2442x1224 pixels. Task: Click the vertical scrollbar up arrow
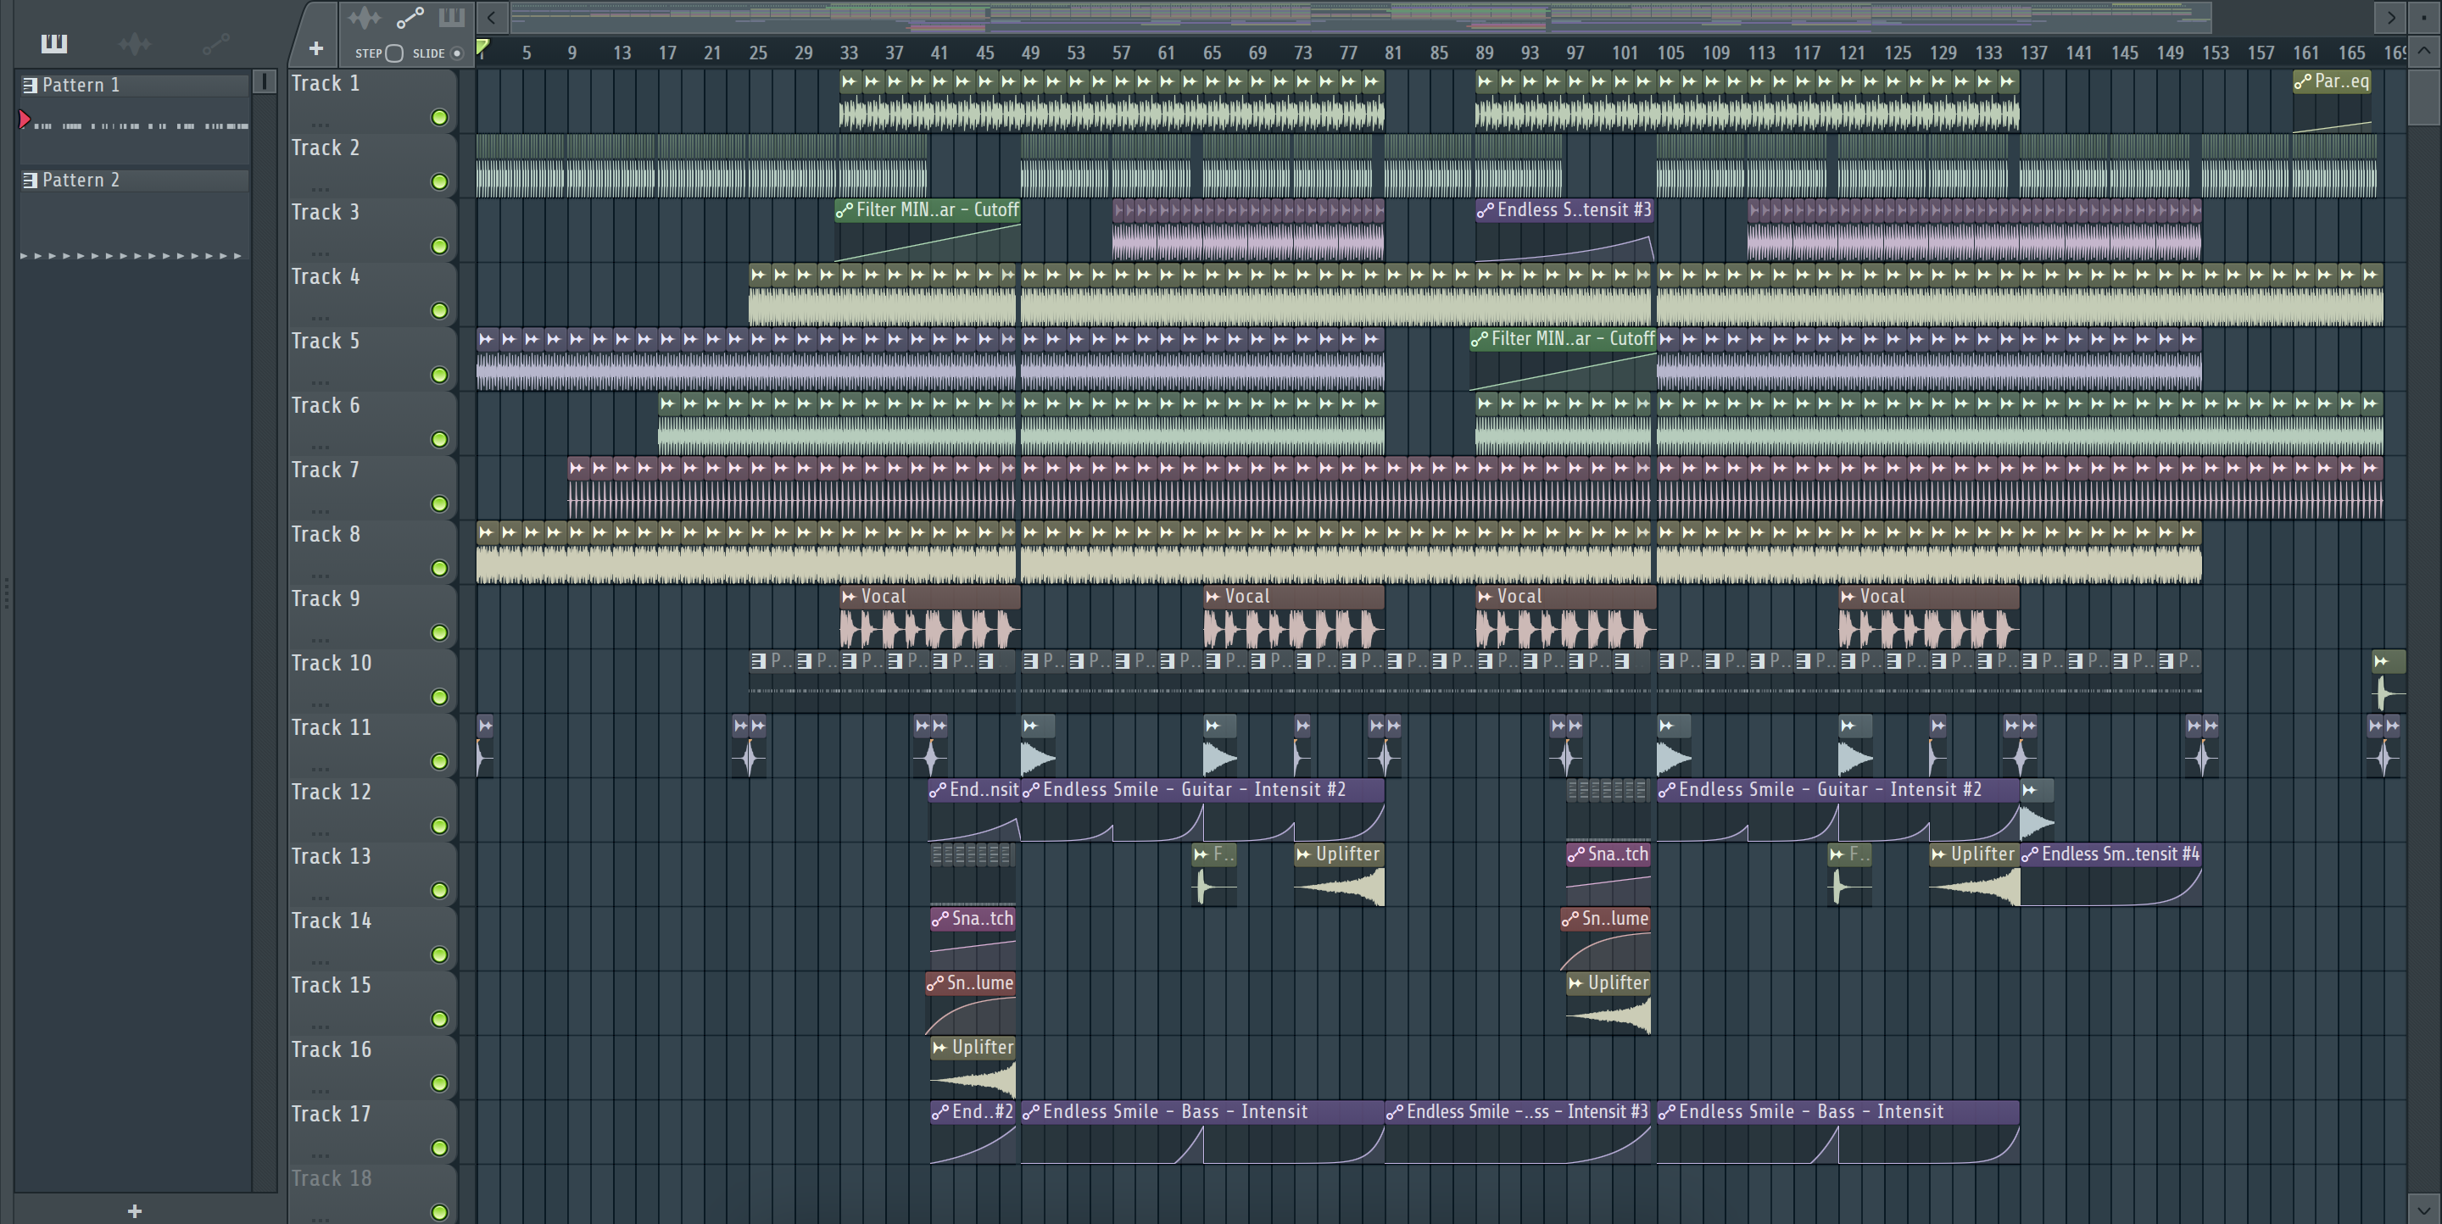(2423, 50)
